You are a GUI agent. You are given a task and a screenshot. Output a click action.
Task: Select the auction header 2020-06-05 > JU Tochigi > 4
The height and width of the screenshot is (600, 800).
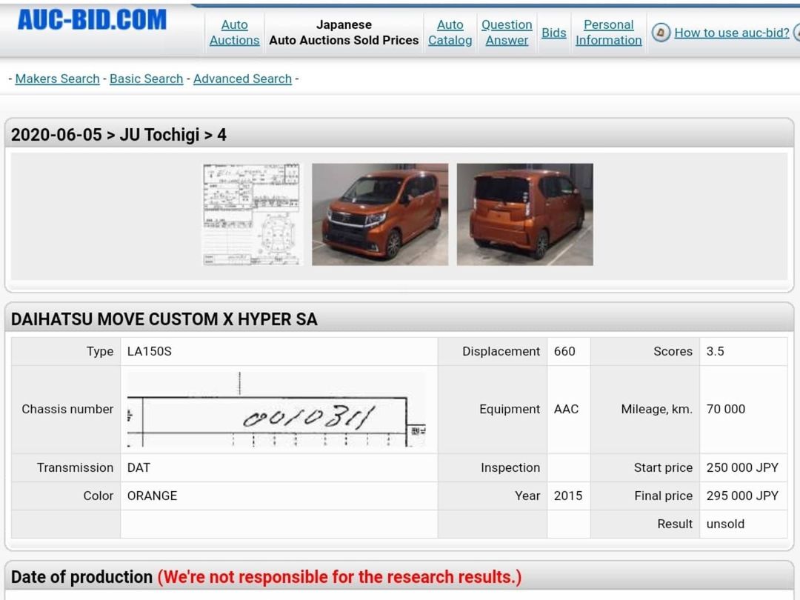(x=119, y=135)
